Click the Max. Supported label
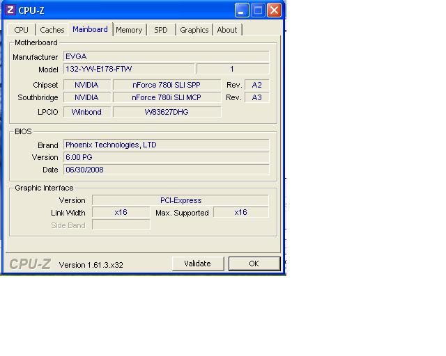The width and height of the screenshot is (446, 356). [182, 213]
